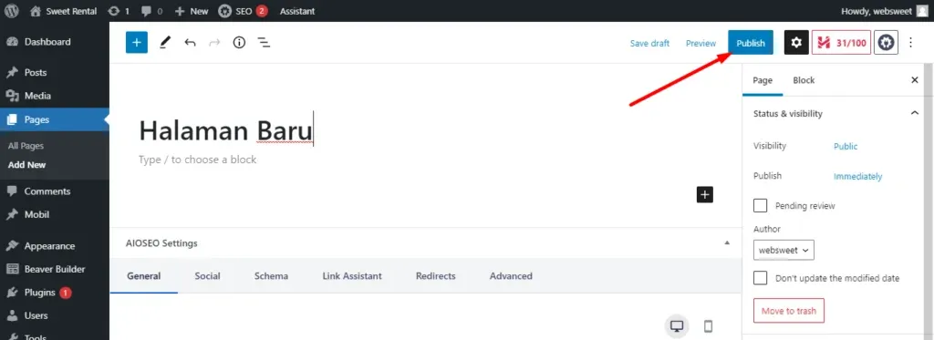Check the Pending review box
Image resolution: width=934 pixels, height=340 pixels.
[x=760, y=205]
